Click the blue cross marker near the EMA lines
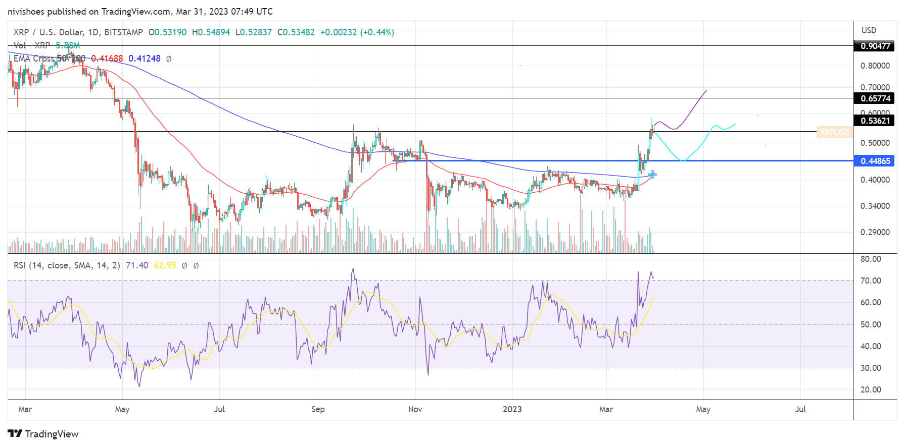The height and width of the screenshot is (447, 905). coord(652,175)
